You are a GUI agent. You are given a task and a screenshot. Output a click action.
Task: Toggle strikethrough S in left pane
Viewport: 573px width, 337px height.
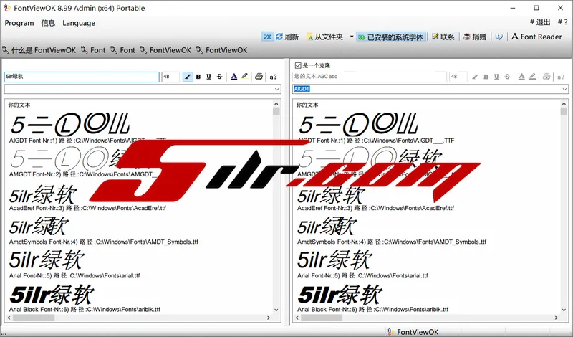click(219, 77)
